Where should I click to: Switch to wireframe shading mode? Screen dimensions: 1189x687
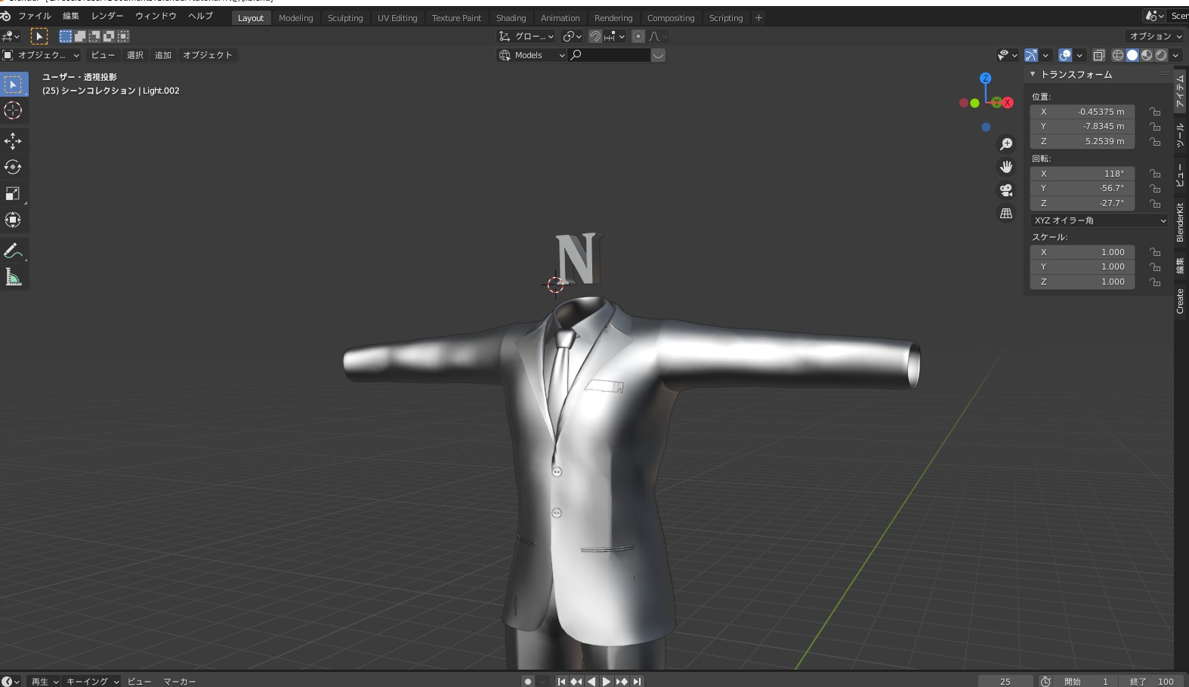click(1118, 55)
